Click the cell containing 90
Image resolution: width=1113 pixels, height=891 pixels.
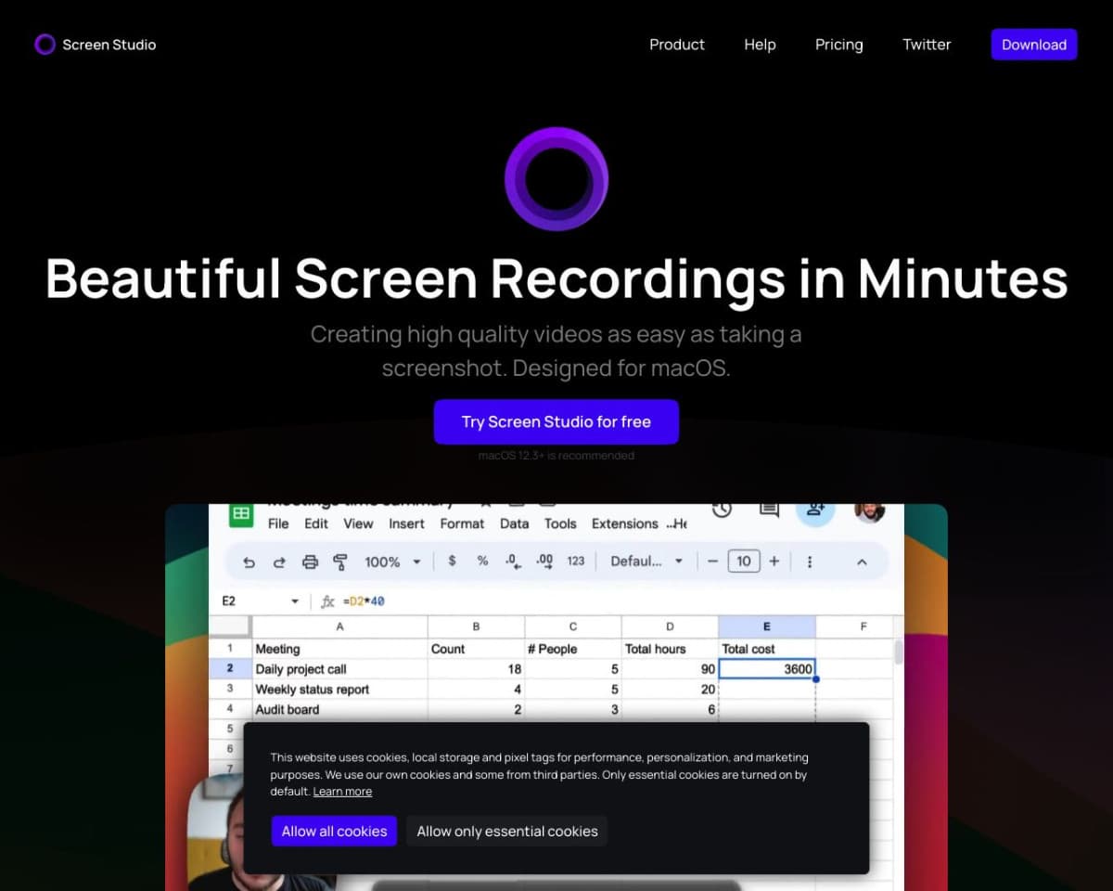[x=670, y=668]
